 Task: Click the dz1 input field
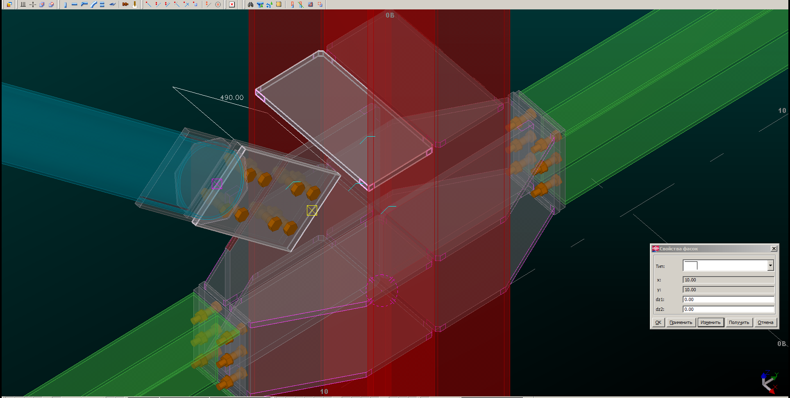point(728,299)
